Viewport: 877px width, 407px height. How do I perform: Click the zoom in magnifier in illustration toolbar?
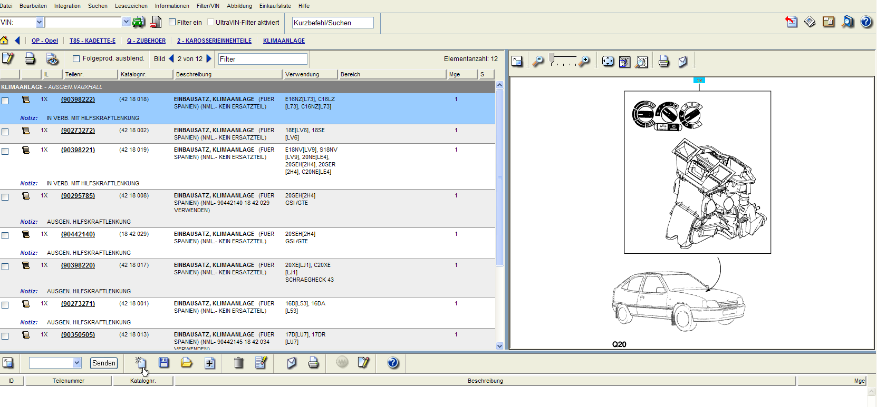[x=584, y=62]
